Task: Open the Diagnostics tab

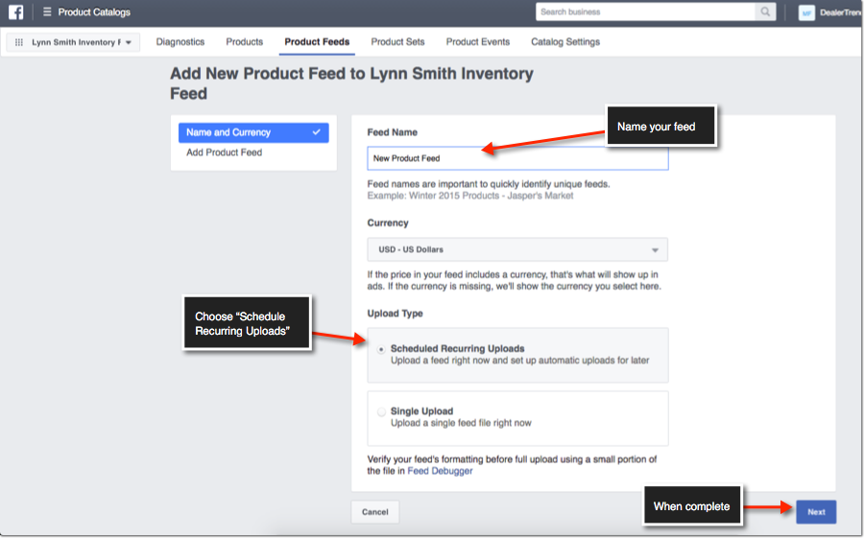Action: click(x=180, y=42)
